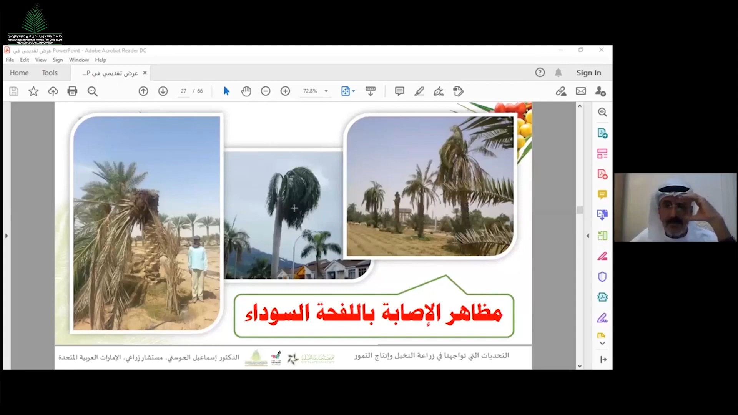Viewport: 738px width, 415px height.
Task: Click the Sign document pen icon
Action: click(x=439, y=91)
